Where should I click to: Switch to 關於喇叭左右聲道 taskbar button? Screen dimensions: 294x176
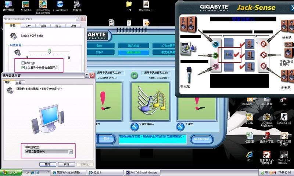pyautogui.click(x=69, y=172)
